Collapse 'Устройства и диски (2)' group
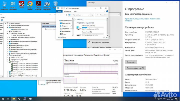Image resolution: width=180 pixels, height=101 pixels. [x=75, y=23]
